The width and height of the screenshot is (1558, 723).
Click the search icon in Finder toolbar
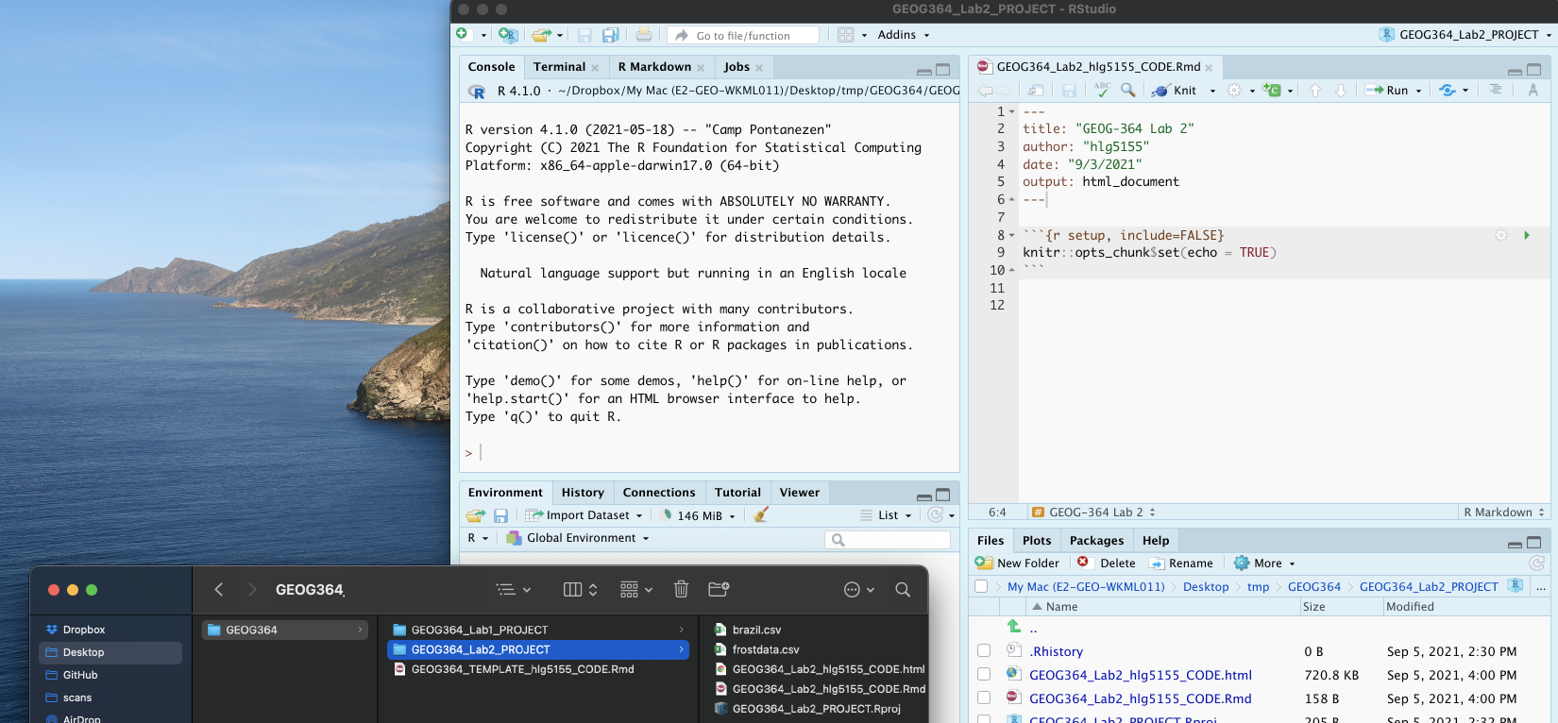(x=903, y=589)
